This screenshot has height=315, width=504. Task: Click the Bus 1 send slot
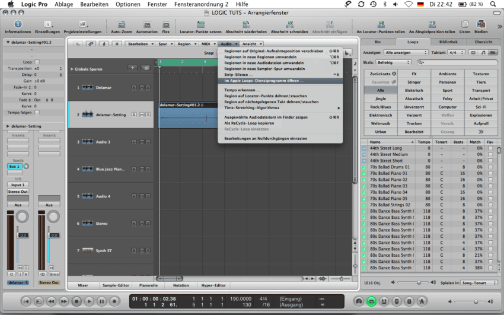(14, 167)
